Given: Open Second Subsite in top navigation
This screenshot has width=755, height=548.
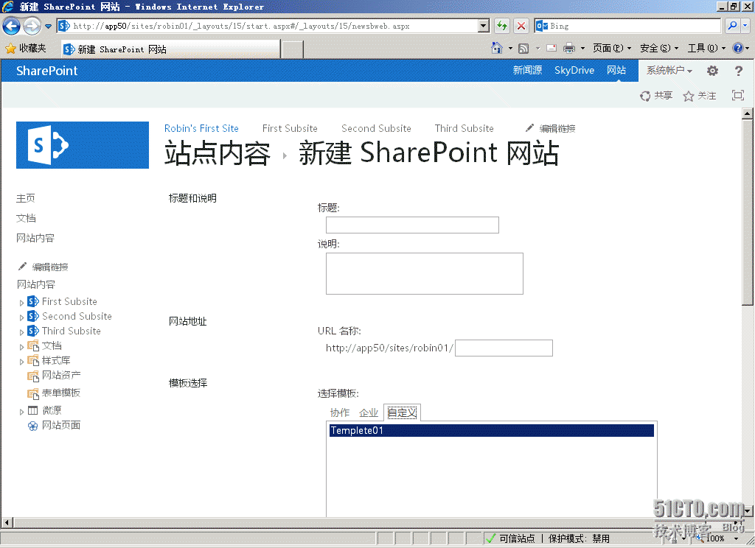Looking at the screenshot, I should click(376, 128).
